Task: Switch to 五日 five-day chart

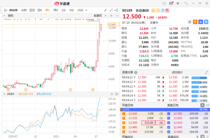Action: point(32,10)
